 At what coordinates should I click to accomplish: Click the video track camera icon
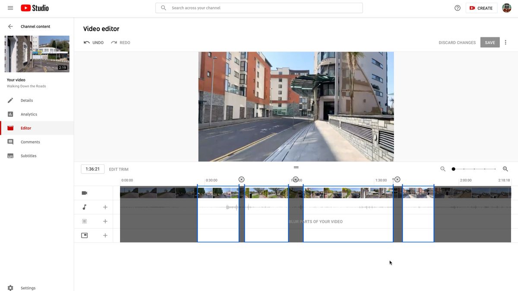(x=84, y=193)
